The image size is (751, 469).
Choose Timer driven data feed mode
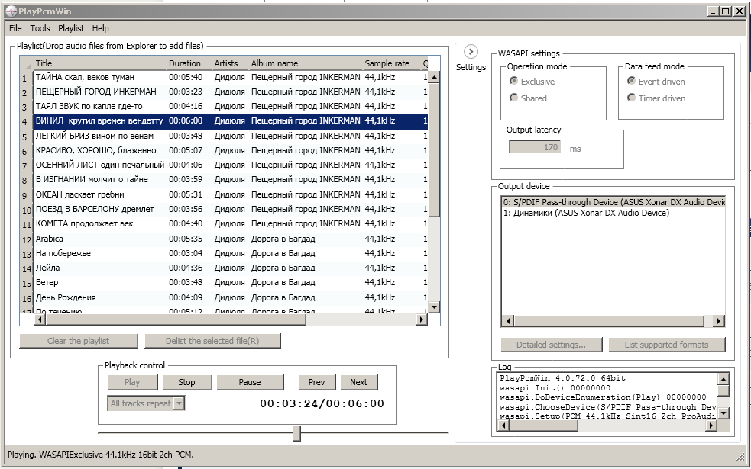pos(631,98)
